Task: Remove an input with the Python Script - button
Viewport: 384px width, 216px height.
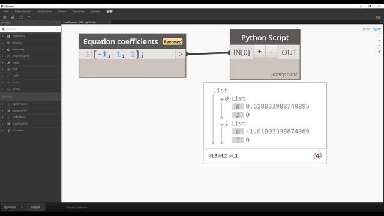Action: (272, 52)
